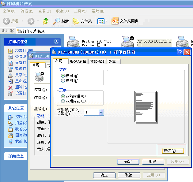Click the 查看现在 print queue icon

tap(10, 57)
